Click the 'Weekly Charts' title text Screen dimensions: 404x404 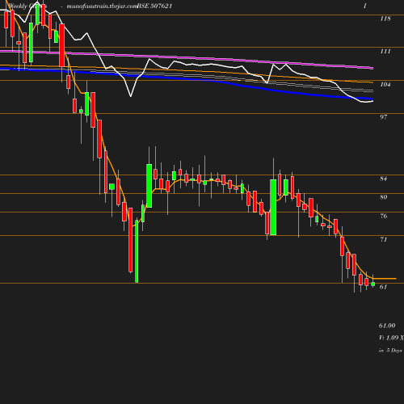[x=27, y=6]
